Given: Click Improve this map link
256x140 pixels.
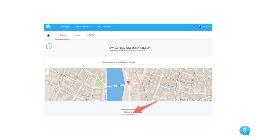Looking at the screenshot, I should coord(205,100).
